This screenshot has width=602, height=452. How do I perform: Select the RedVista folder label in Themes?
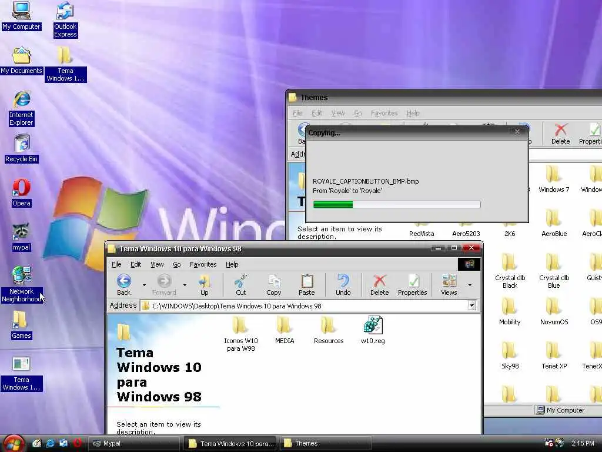tap(422, 234)
